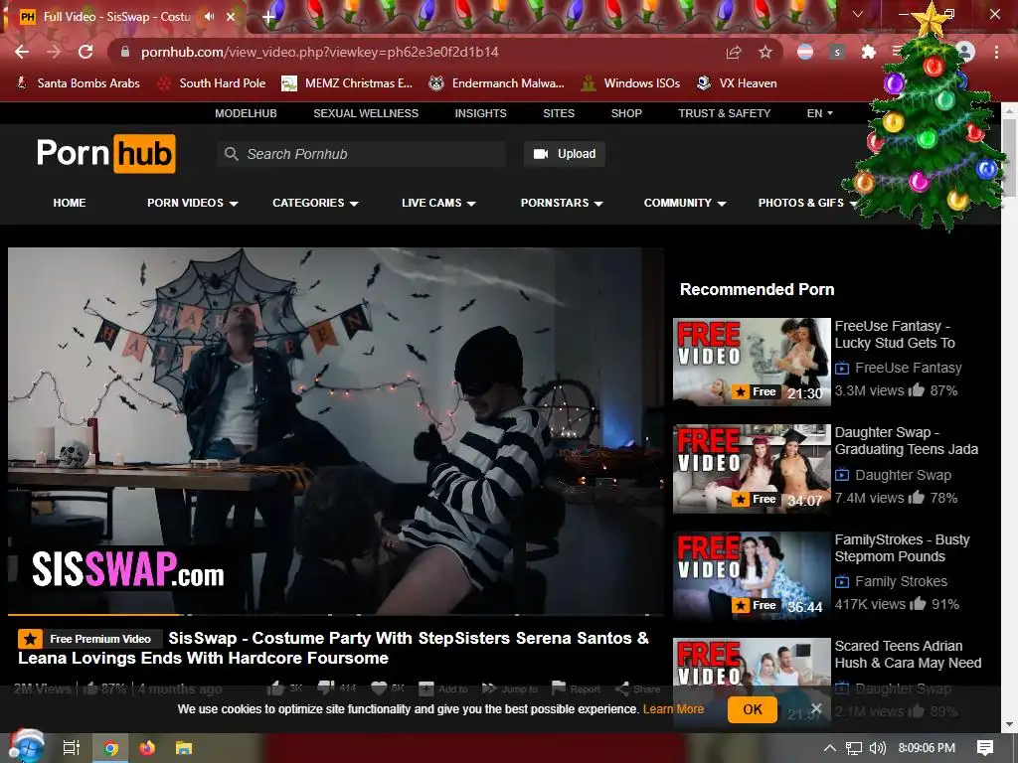
Task: Open the extensions puzzle piece icon
Action: (x=869, y=52)
